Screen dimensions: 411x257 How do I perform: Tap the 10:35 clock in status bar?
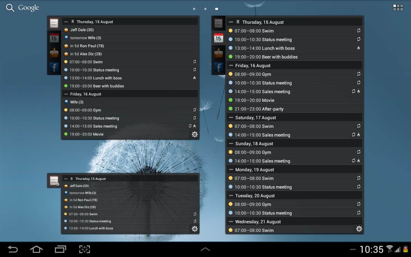click(x=371, y=249)
